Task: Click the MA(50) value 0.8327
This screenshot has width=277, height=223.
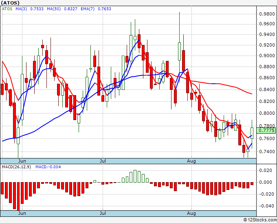Action: coord(70,9)
